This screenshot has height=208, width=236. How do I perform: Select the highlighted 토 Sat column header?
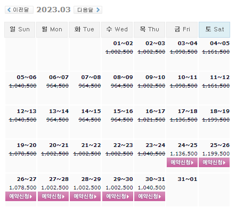[214, 30]
